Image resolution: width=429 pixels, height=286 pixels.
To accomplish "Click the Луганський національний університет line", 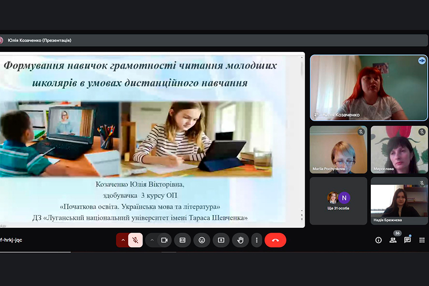I will (140, 218).
